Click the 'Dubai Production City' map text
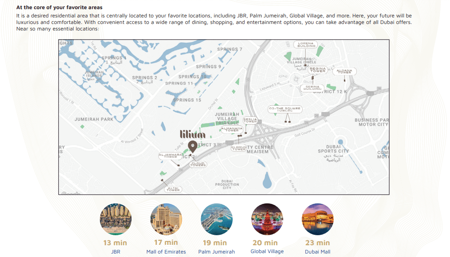The width and height of the screenshot is (450, 257). pyautogui.click(x=227, y=184)
